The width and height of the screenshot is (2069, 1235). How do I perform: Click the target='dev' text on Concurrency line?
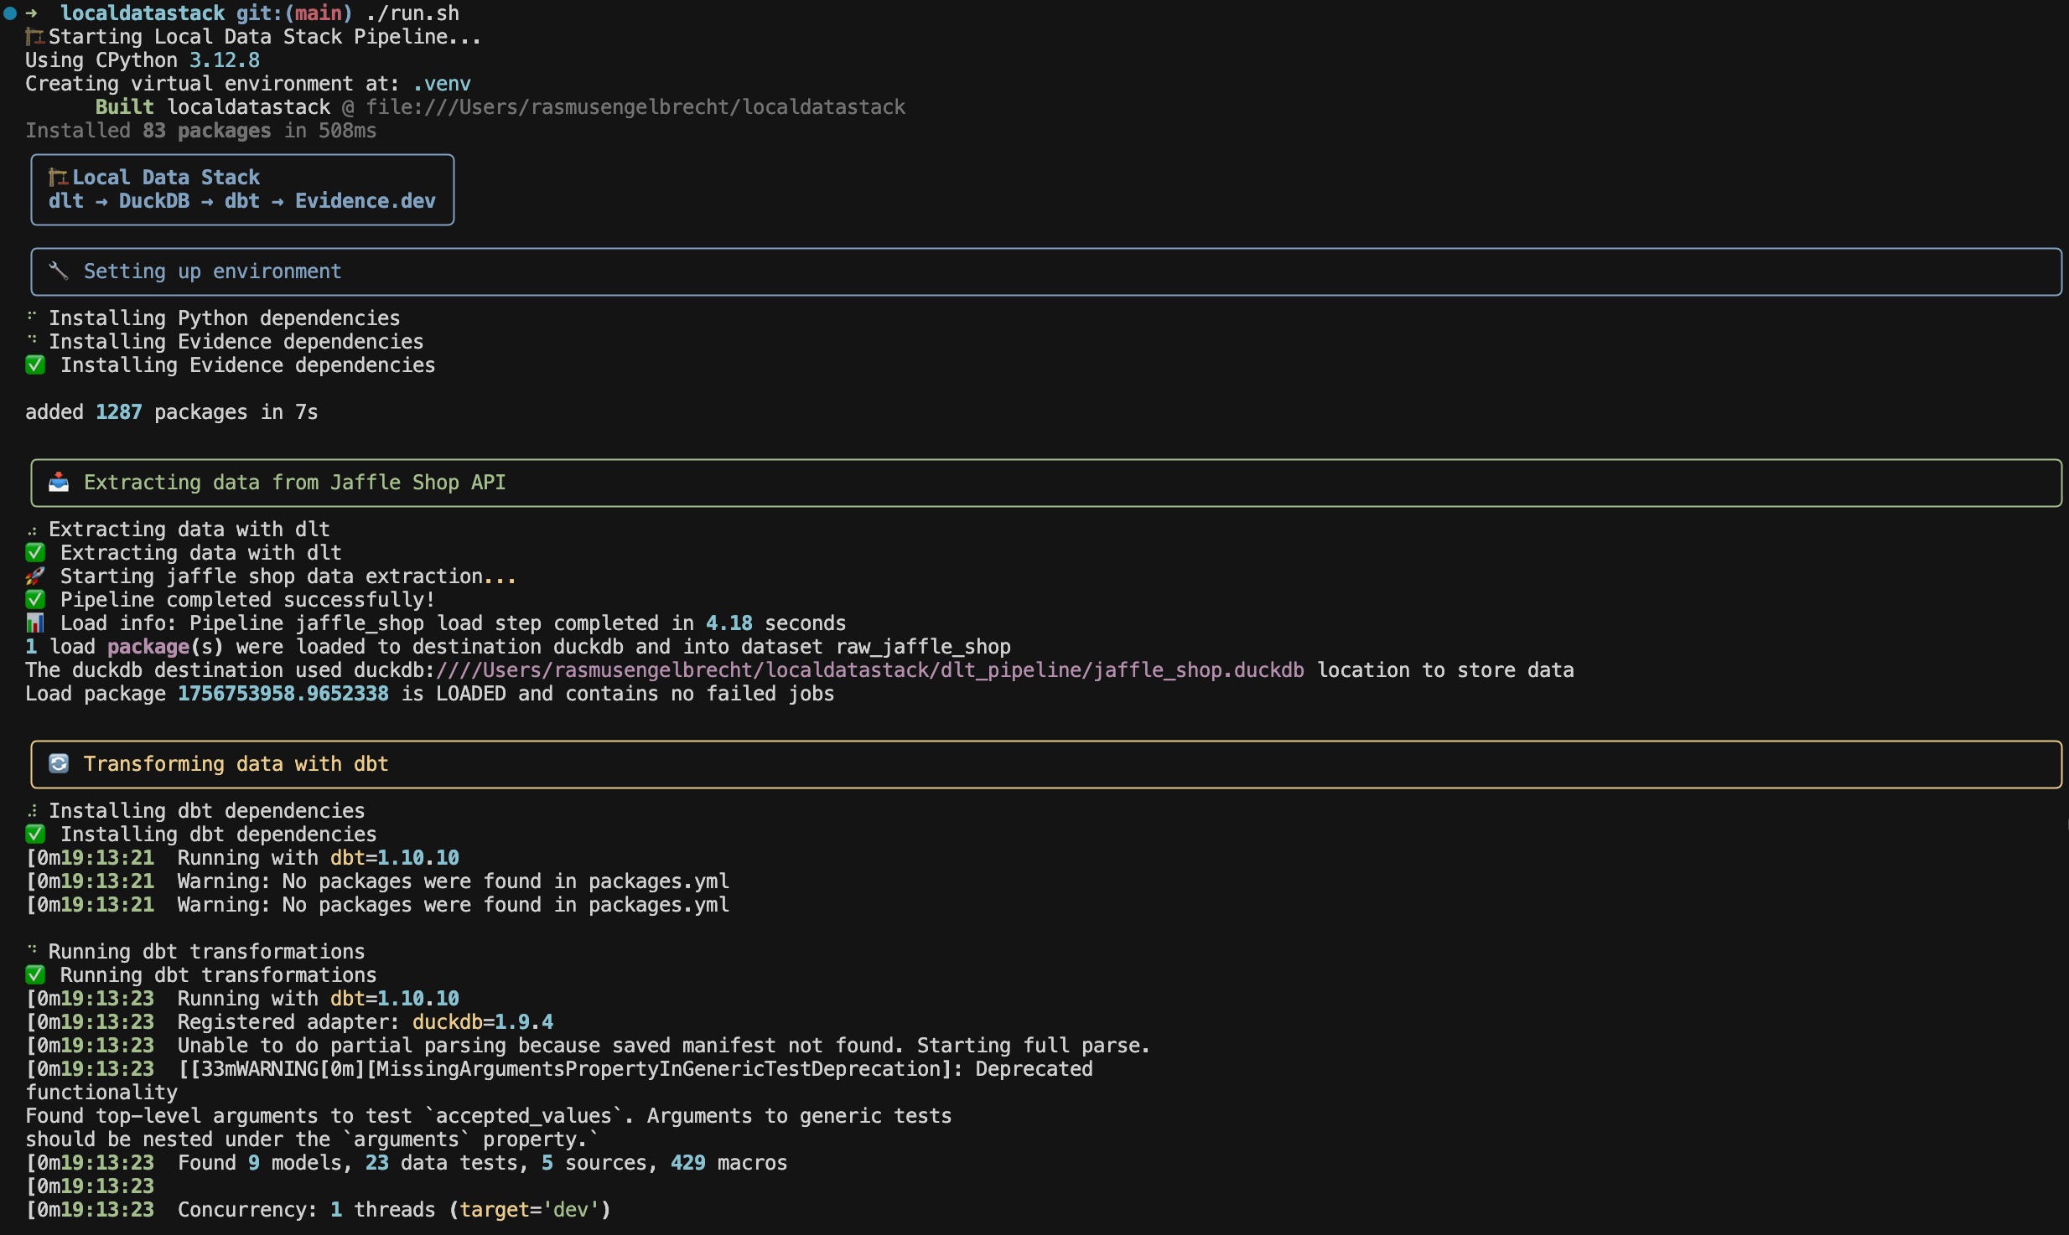(x=530, y=1210)
